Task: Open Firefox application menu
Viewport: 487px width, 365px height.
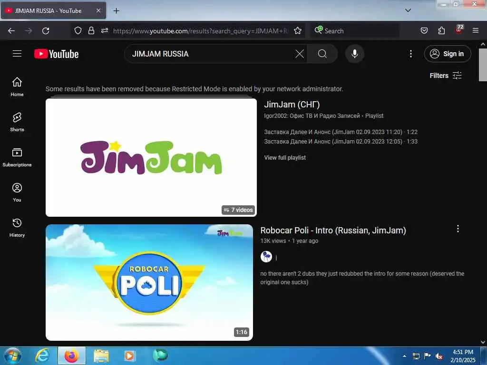Action: coord(476,30)
